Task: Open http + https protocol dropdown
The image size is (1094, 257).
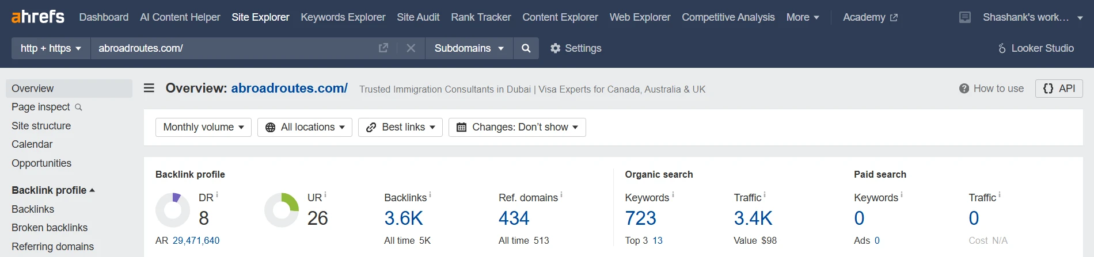Action: pos(51,48)
